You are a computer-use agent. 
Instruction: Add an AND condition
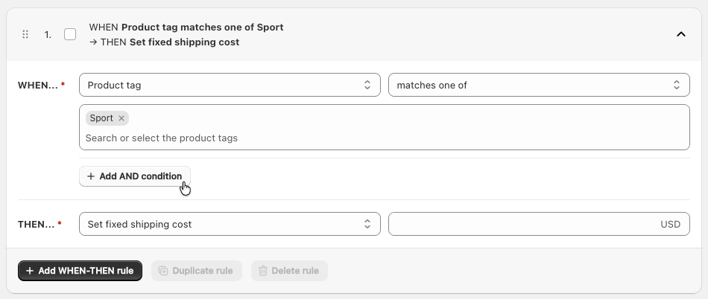tap(135, 176)
